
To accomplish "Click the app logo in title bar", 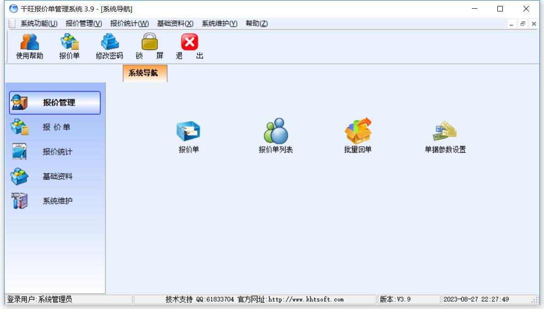I will pyautogui.click(x=13, y=9).
